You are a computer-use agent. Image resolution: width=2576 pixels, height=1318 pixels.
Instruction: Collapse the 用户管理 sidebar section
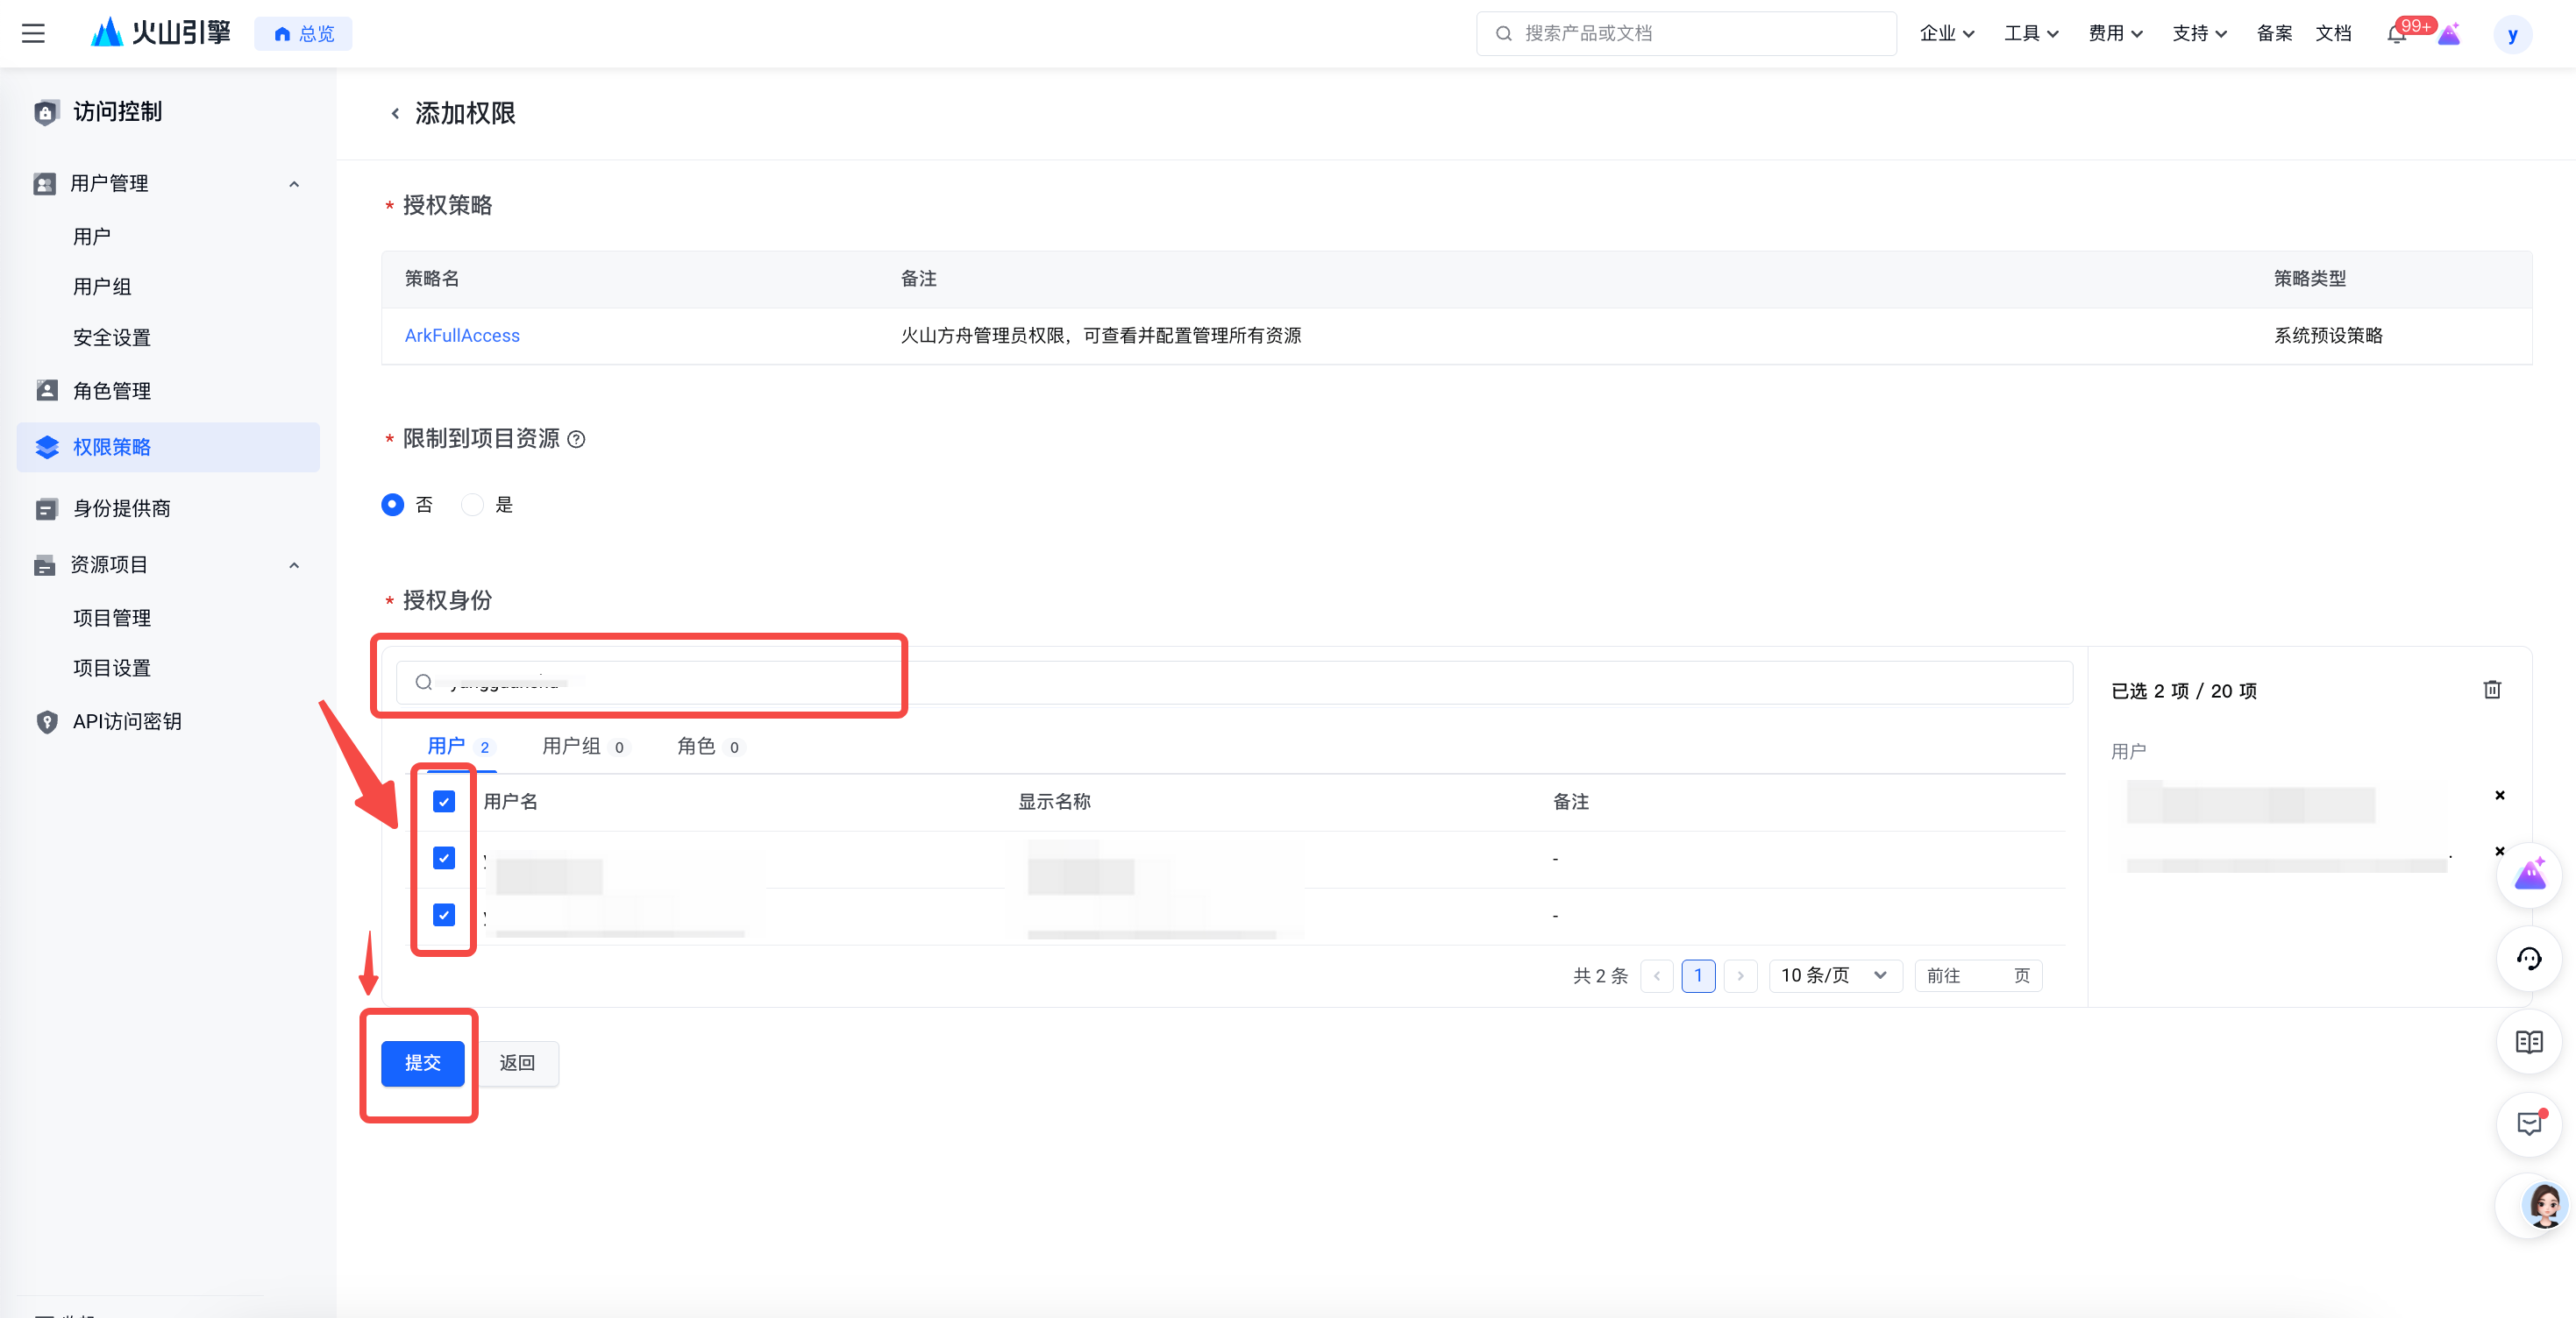pos(294,184)
